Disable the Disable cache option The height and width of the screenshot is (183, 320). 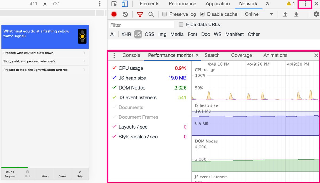pos(202,14)
